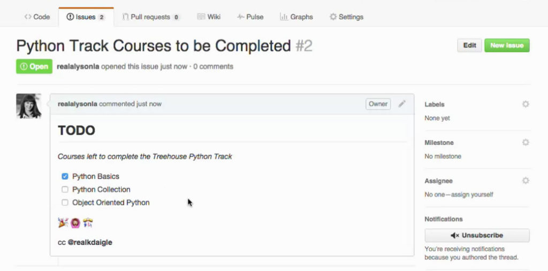Open Milestone gear settings
The image size is (548, 271).
tap(526, 142)
